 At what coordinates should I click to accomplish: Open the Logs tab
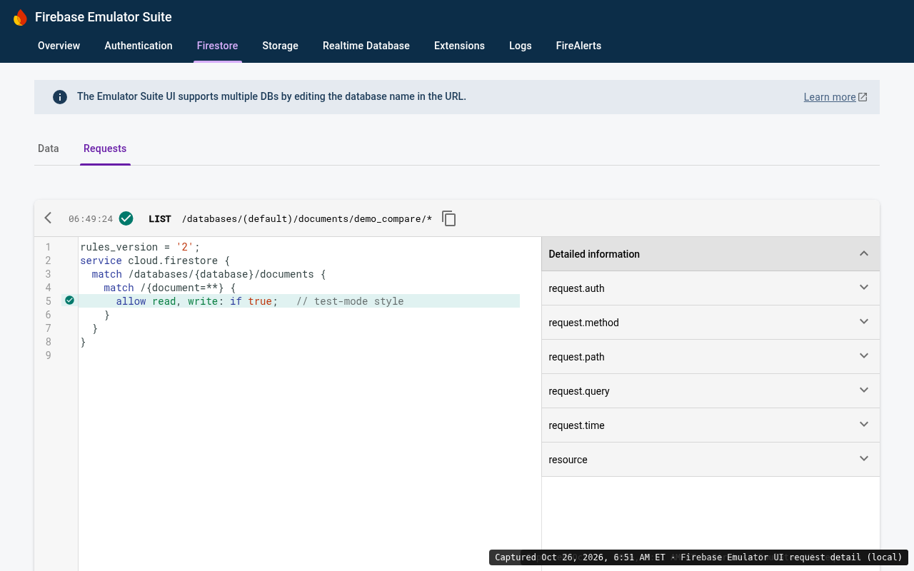pyautogui.click(x=521, y=46)
